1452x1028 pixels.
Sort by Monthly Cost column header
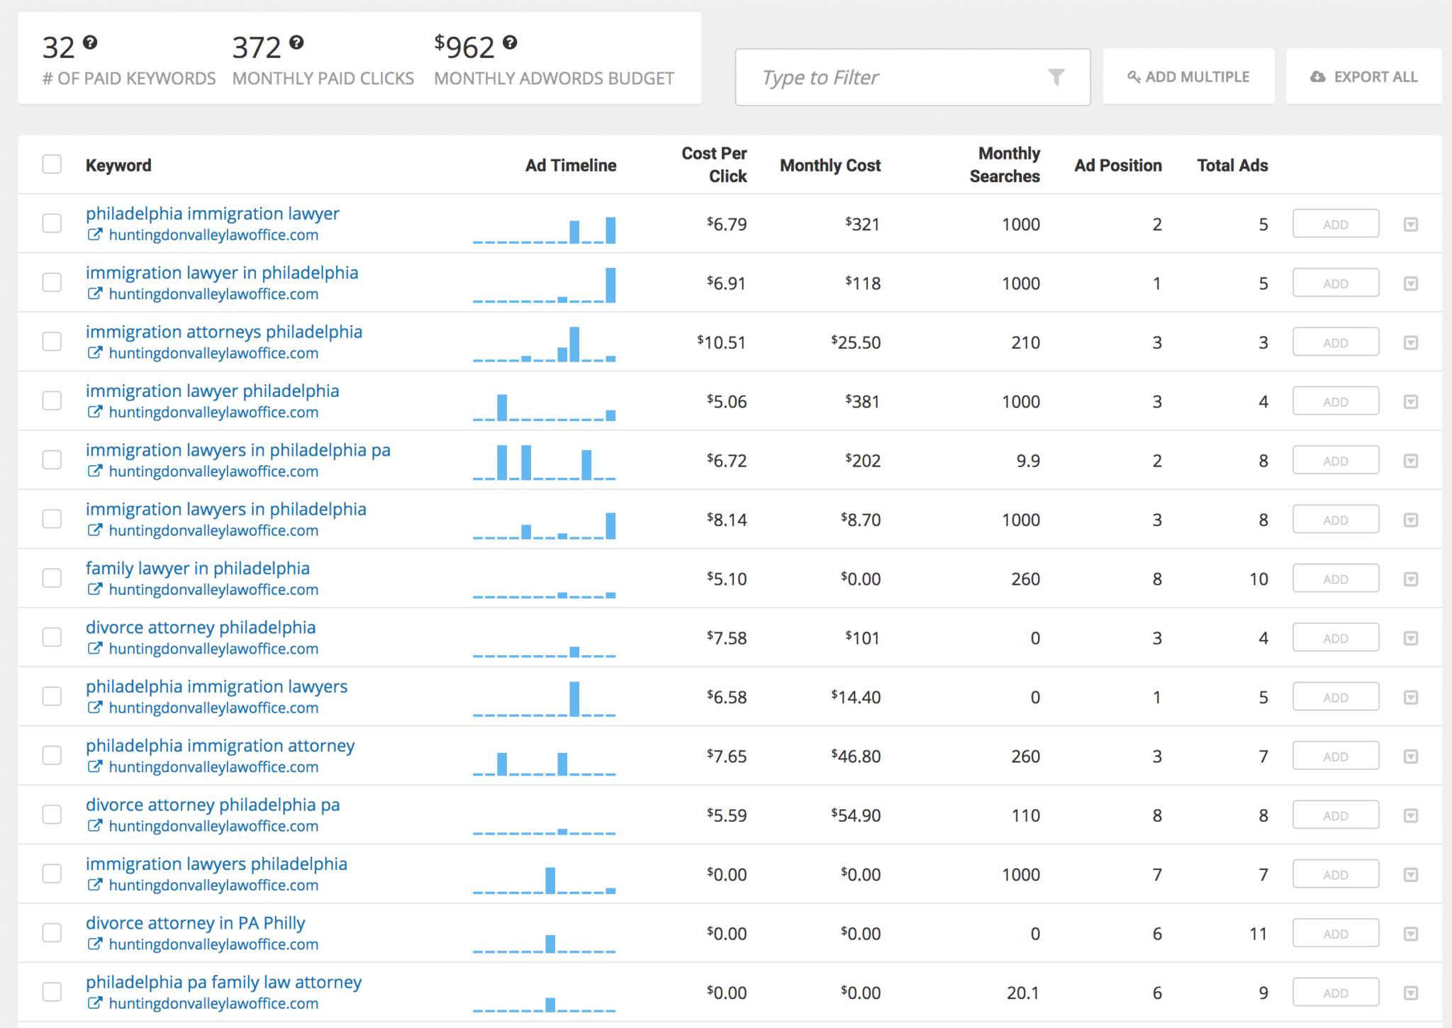point(830,165)
